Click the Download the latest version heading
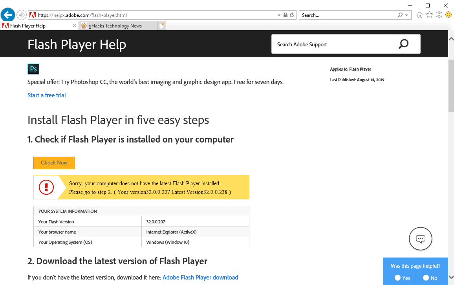Viewport: 454px width, 285px height. click(117, 261)
